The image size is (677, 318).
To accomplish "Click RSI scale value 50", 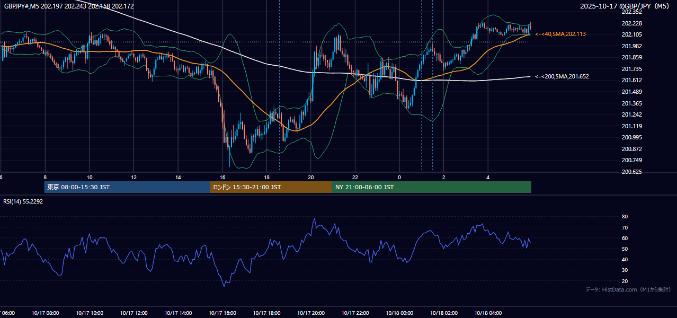I will coord(625,249).
